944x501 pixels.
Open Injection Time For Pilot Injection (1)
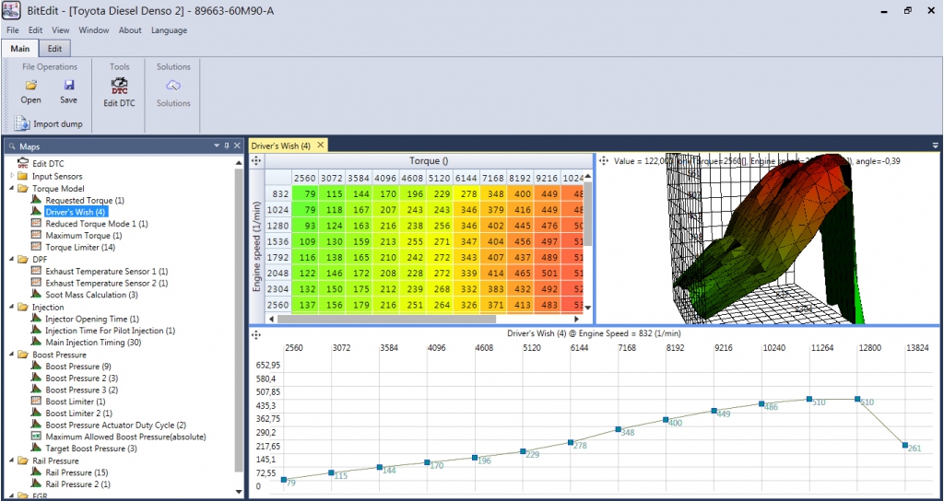(x=111, y=331)
